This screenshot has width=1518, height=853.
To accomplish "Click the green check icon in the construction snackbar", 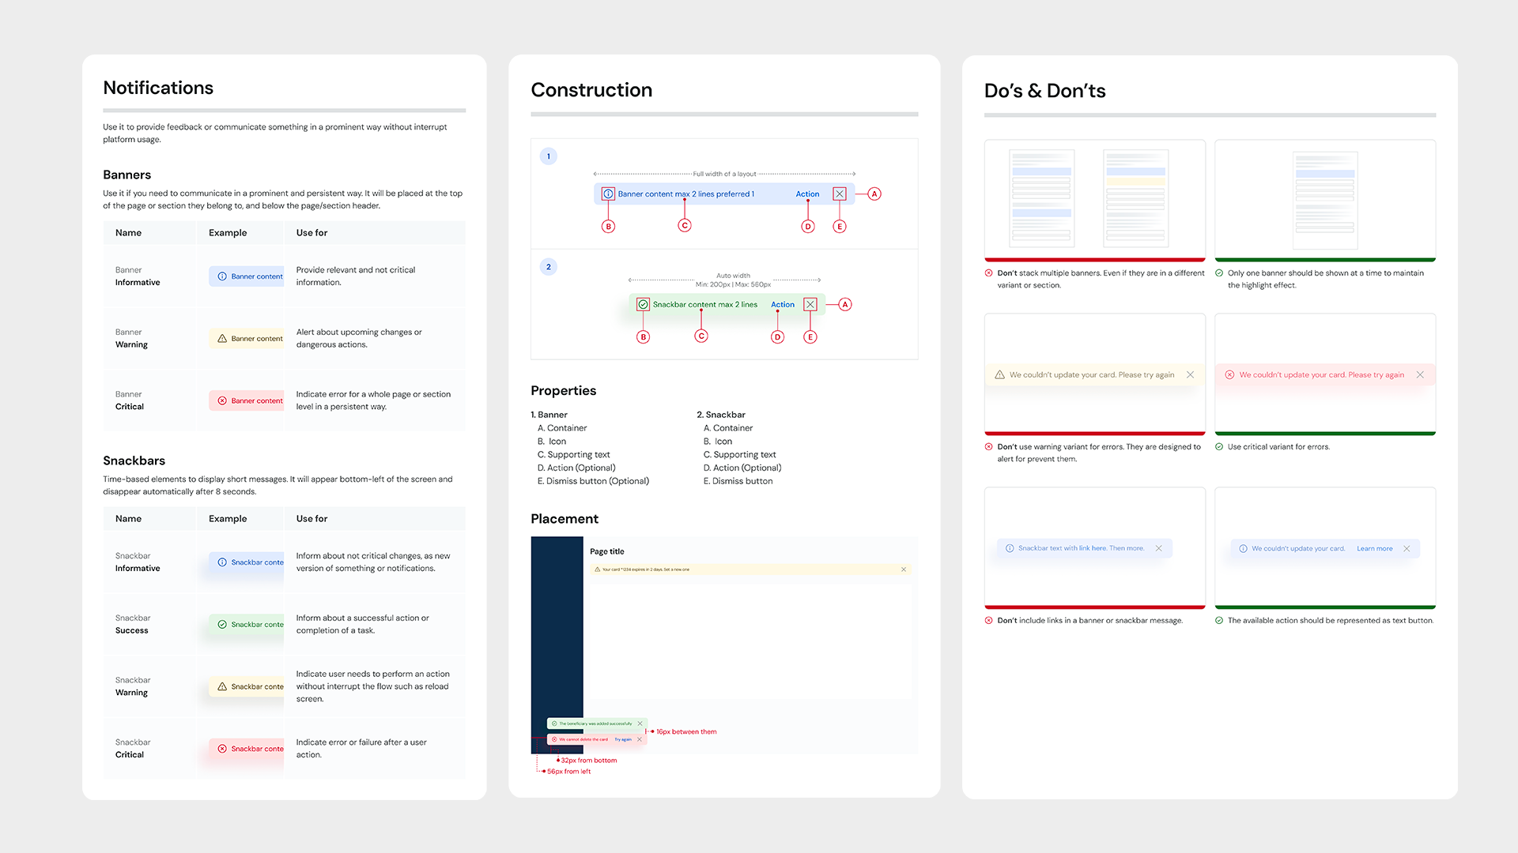I will click(643, 304).
